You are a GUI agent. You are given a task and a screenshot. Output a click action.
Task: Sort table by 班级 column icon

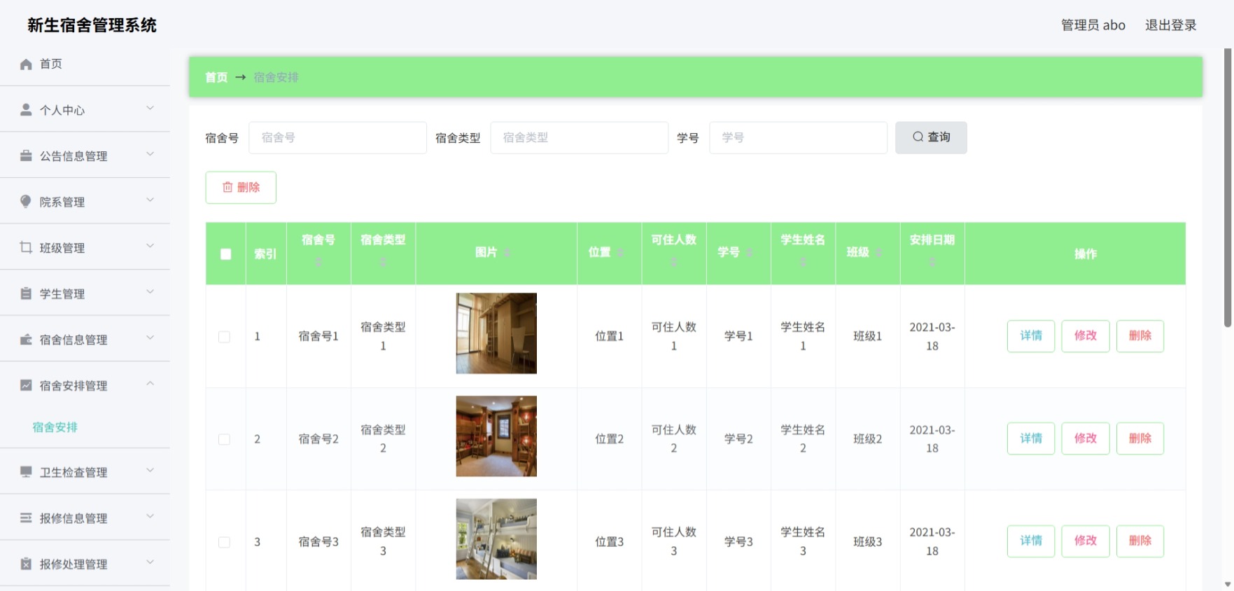coord(879,252)
